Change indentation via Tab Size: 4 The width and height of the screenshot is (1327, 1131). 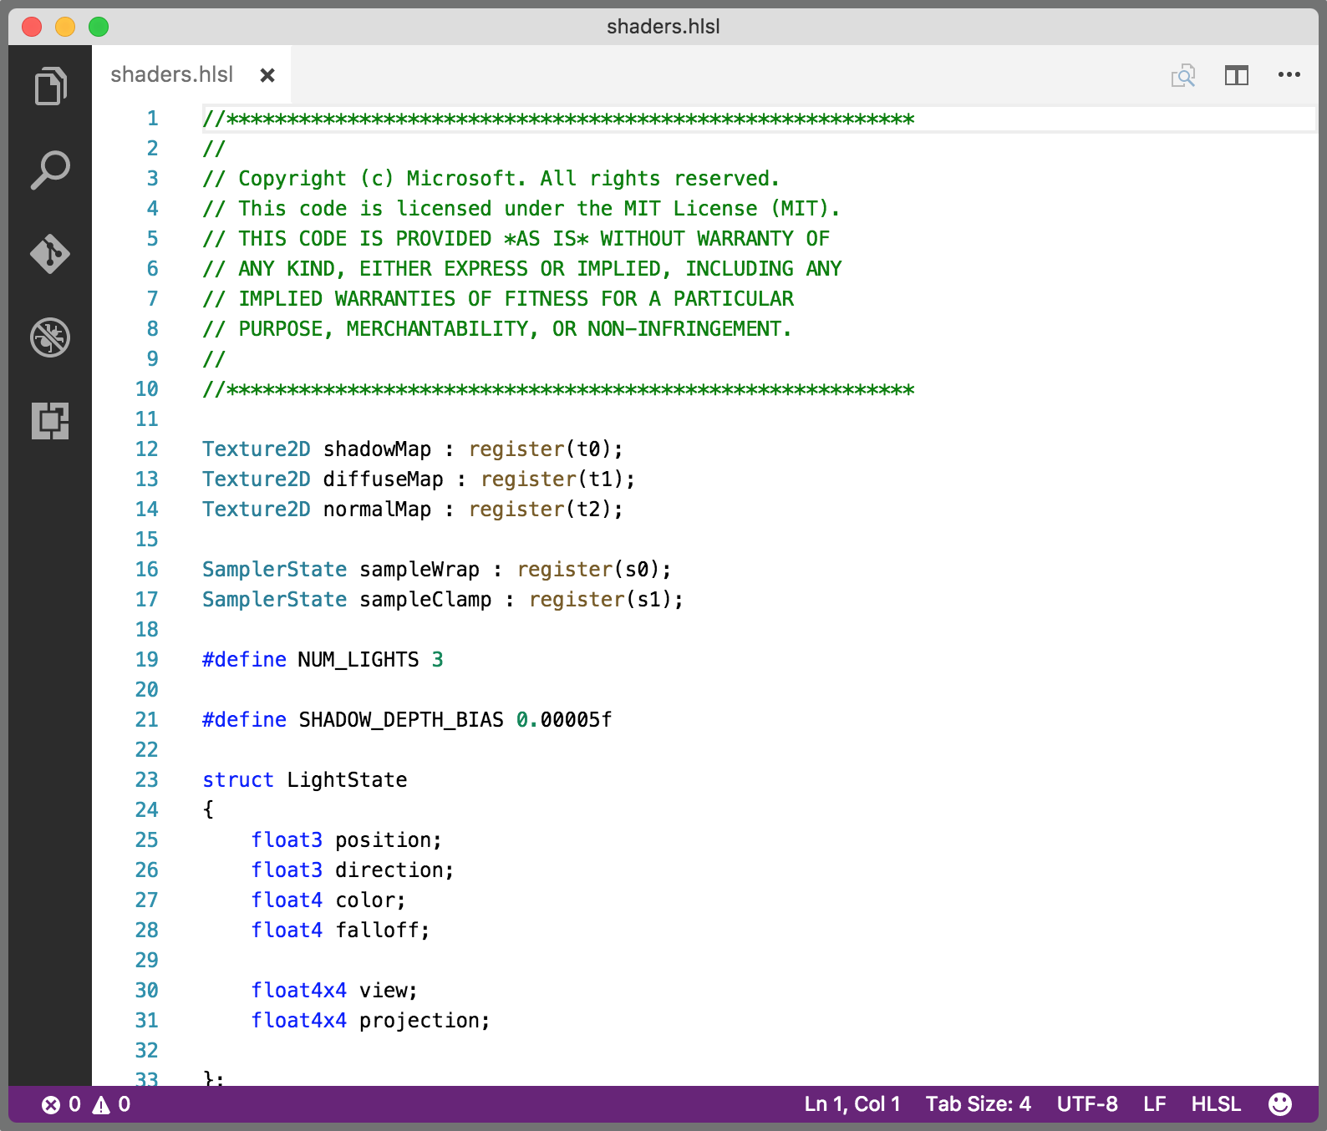tap(978, 1104)
